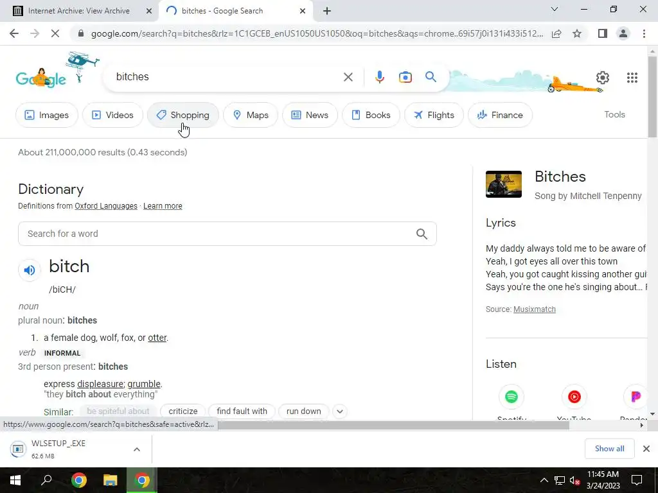Open tab search chevron in title bar
658x493 pixels.
(555, 9)
